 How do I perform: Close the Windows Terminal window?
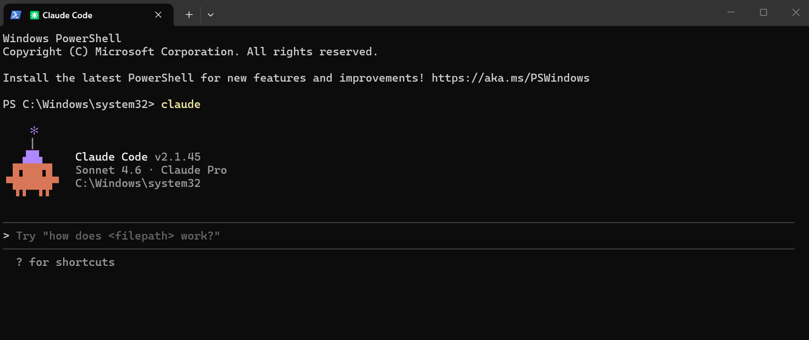(796, 12)
